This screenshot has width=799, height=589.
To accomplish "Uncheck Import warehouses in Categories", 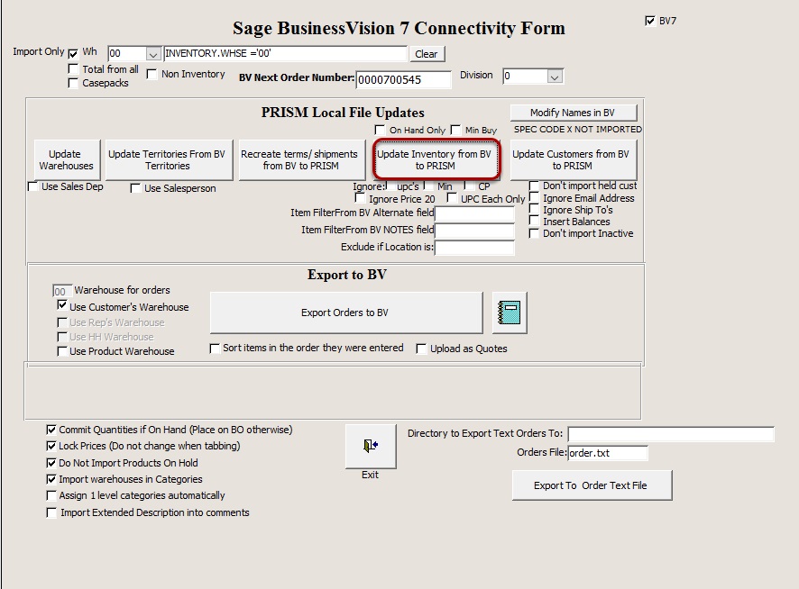I will (x=51, y=479).
